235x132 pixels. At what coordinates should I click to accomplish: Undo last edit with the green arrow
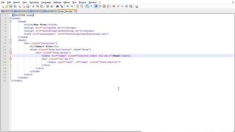pyautogui.click(x=47, y=6)
